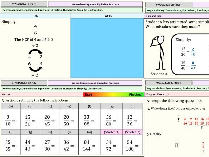Select the 'I do' column header
This screenshot has height=157, width=209.
pyautogui.click(x=36, y=16)
